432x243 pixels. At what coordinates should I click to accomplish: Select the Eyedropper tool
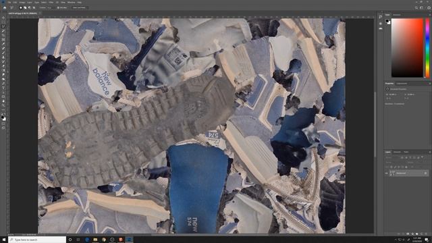click(3, 44)
